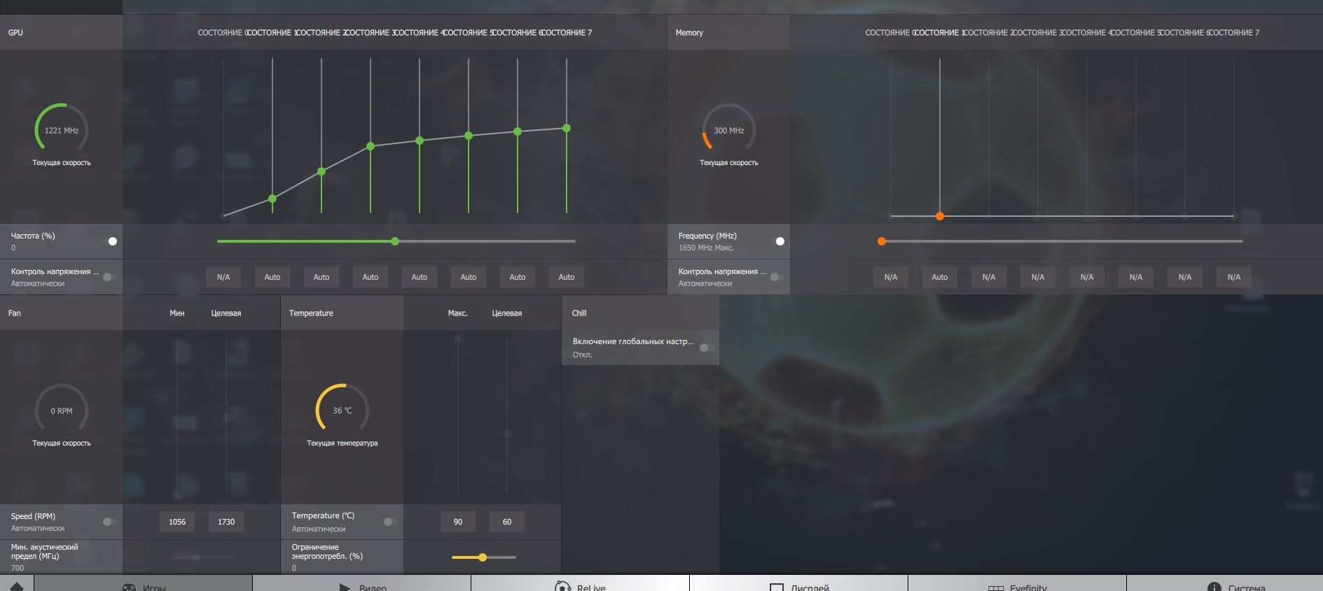Select the fan target speed field 1730
The height and width of the screenshot is (591, 1323).
pos(226,522)
